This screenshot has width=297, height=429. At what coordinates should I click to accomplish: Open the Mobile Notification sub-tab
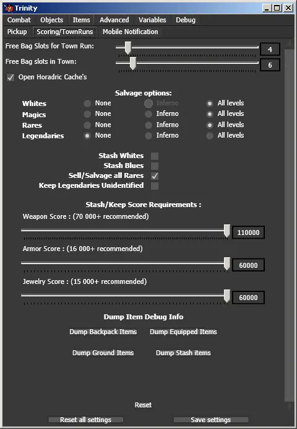[x=130, y=32]
